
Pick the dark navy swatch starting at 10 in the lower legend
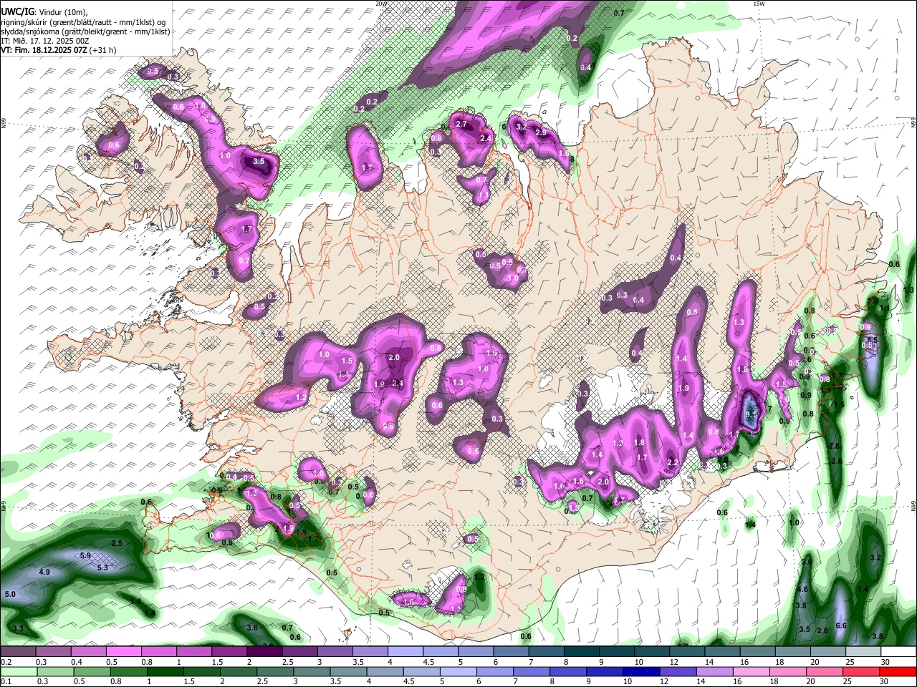(x=640, y=671)
